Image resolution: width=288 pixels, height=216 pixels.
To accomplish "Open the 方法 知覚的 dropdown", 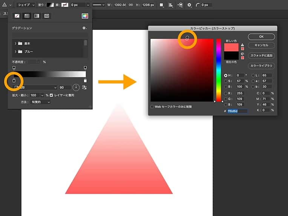I will pos(40,102).
